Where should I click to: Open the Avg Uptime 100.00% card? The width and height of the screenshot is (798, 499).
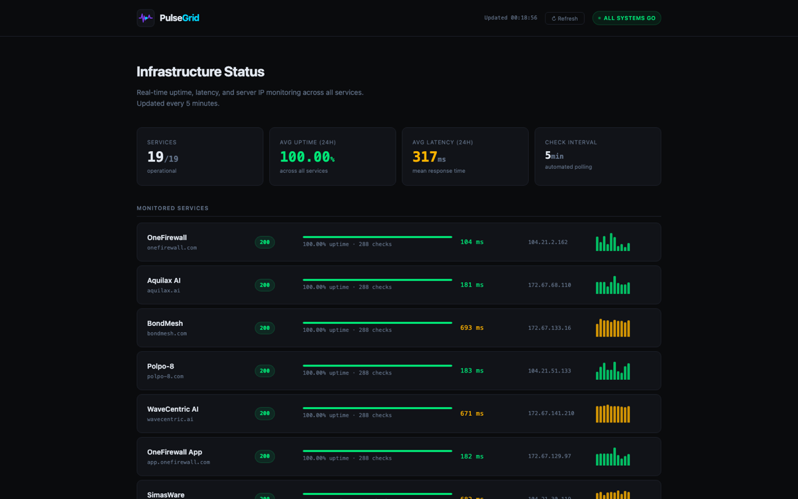332,156
